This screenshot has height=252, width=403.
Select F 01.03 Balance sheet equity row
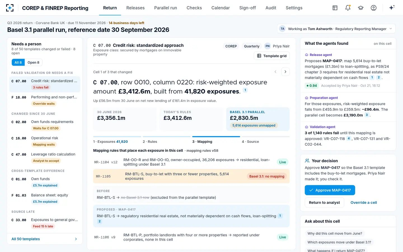pyautogui.click(x=45, y=198)
